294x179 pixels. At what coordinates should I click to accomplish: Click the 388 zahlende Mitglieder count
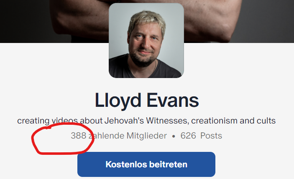[119, 136]
